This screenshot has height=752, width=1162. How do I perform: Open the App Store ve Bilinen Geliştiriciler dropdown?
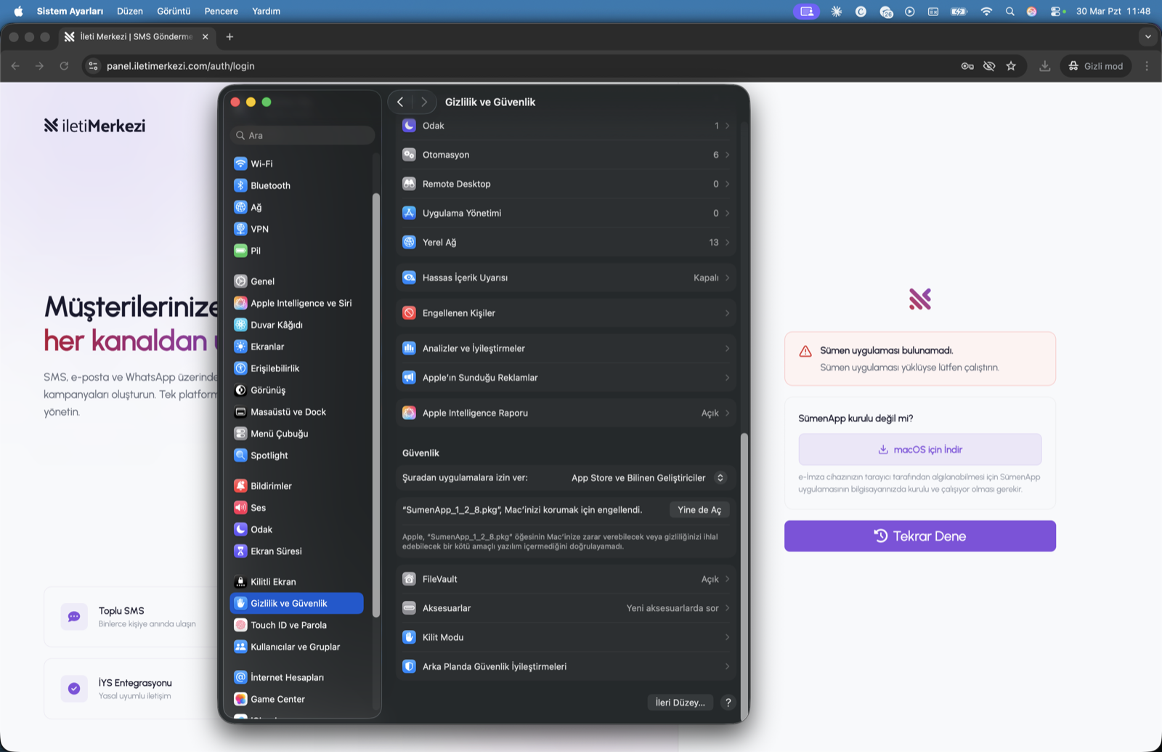coord(645,477)
